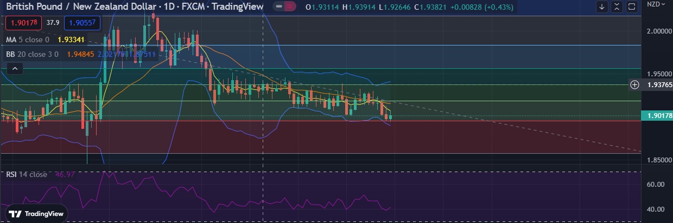Viewport: 673px width, 223px height.
Task: Click the green current price label 1.90178 on the axis
Action: click(657, 115)
